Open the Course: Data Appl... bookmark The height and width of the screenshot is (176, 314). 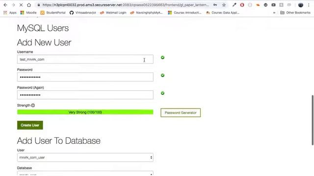pos(223,13)
